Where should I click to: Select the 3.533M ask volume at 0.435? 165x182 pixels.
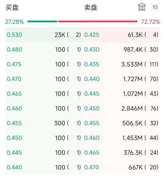point(132,64)
